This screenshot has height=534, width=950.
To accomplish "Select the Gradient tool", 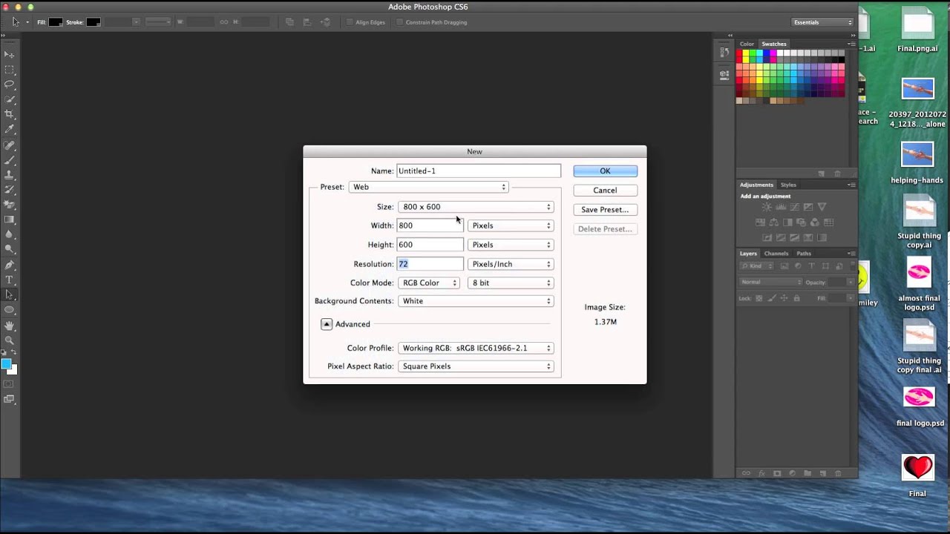I will click(x=10, y=220).
